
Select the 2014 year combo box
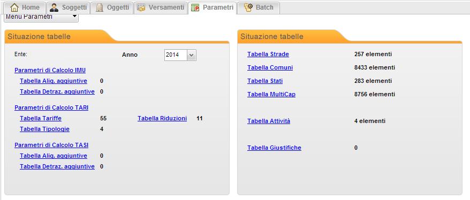point(180,55)
